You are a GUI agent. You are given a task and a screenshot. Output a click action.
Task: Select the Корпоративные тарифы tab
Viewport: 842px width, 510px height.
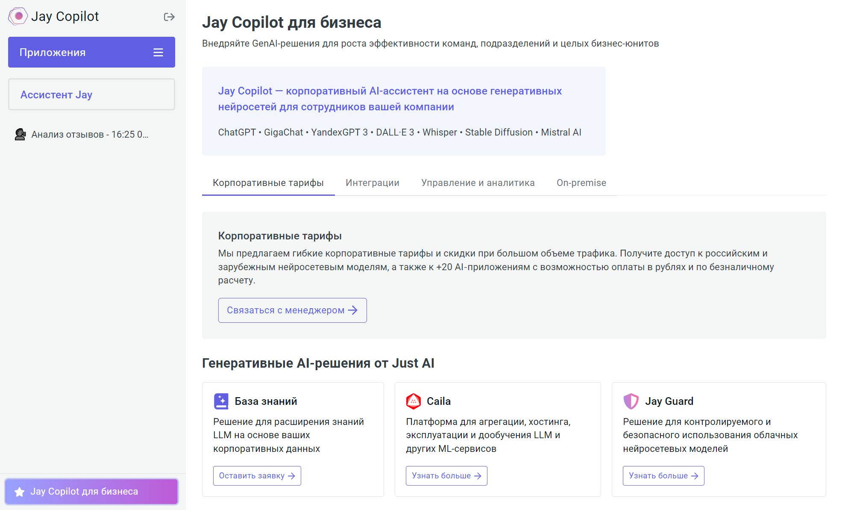coord(268,183)
